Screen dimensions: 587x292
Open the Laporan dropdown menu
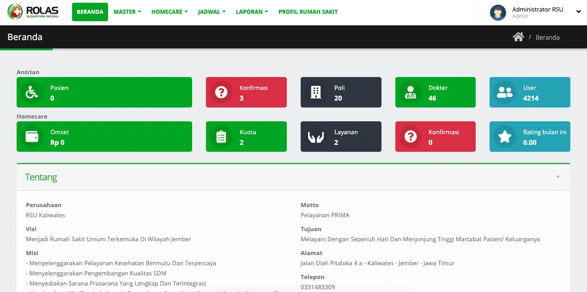coord(252,12)
